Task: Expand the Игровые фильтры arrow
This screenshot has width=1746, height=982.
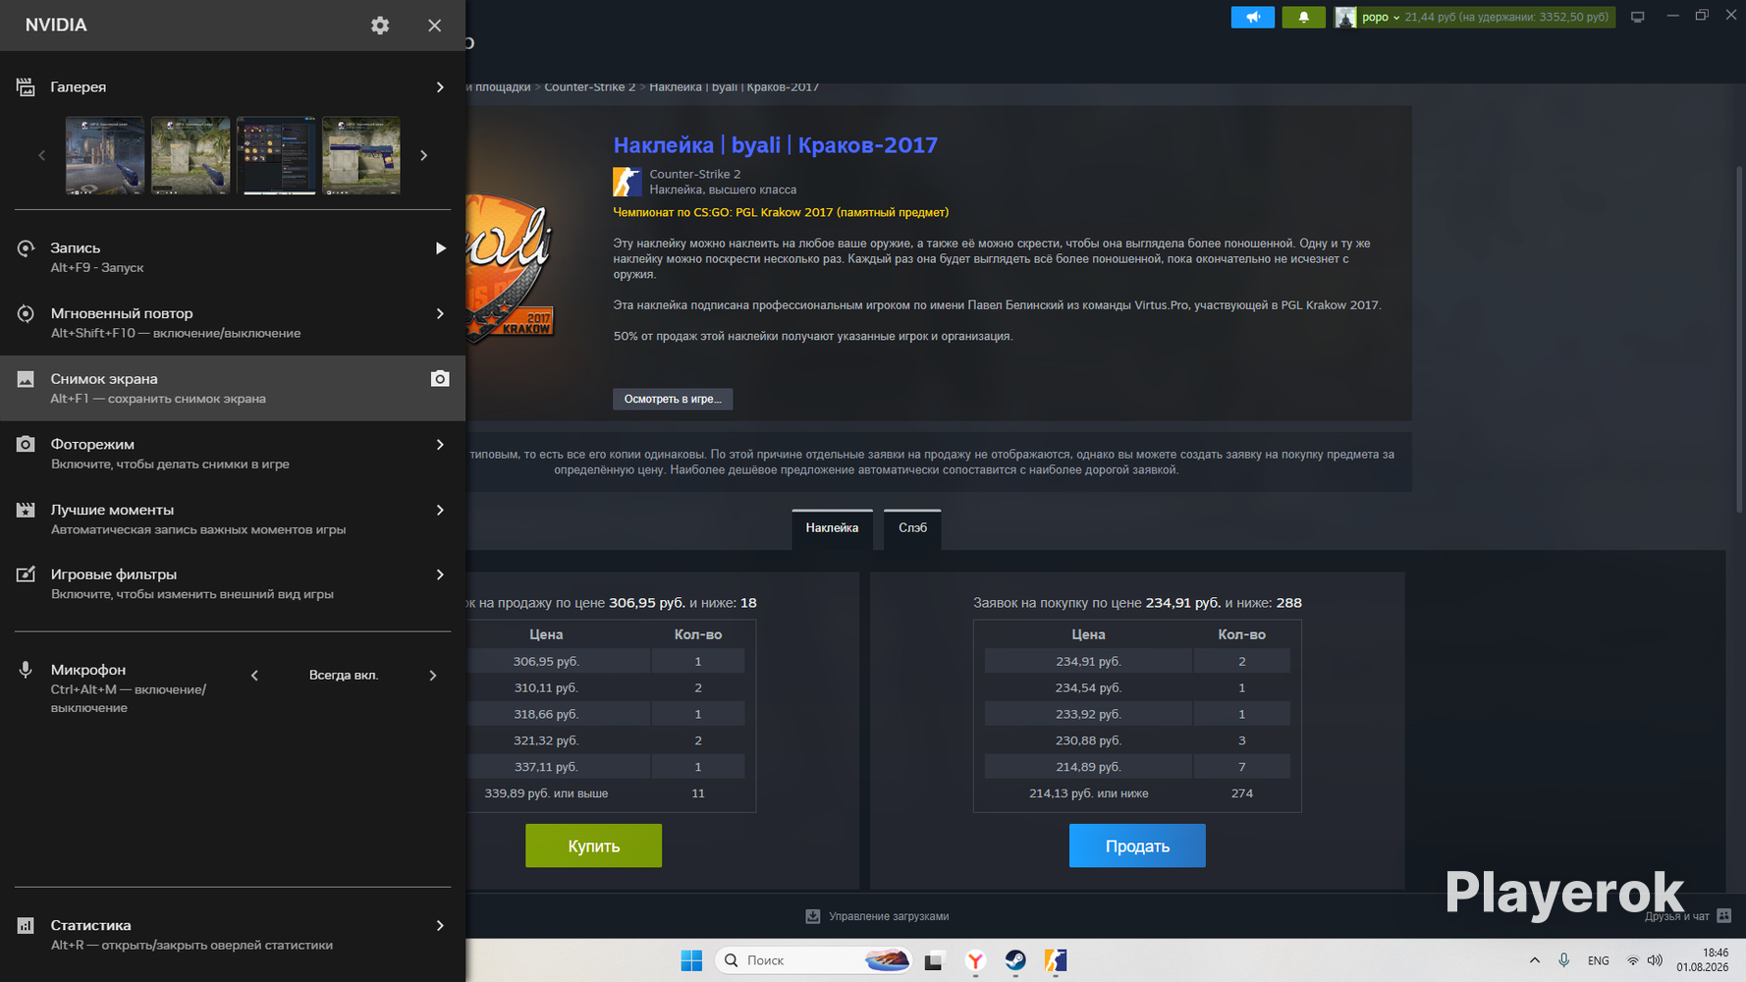Action: coord(440,574)
